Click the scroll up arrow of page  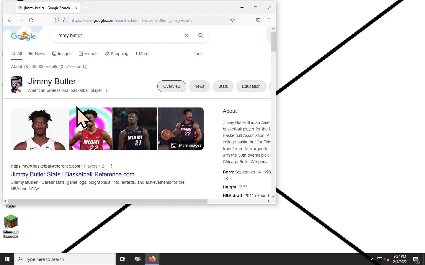[x=273, y=29]
